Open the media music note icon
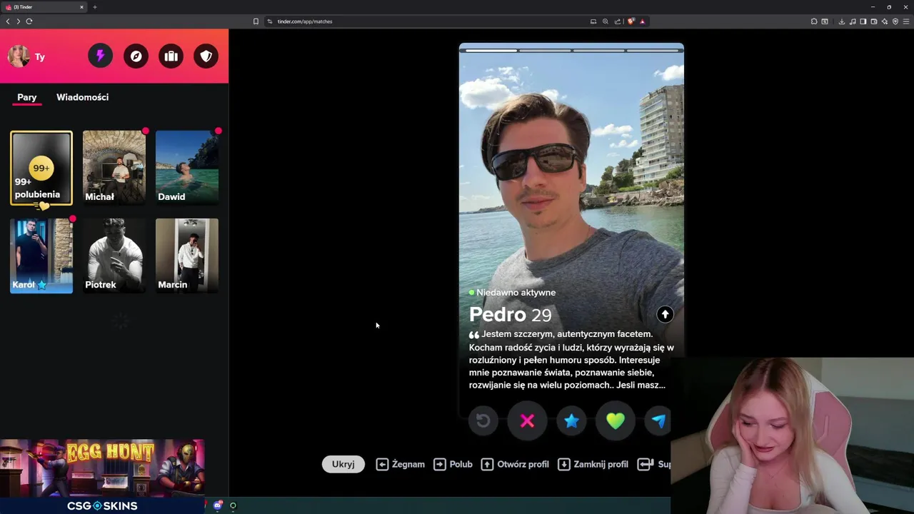This screenshot has height=514, width=914. point(853,21)
